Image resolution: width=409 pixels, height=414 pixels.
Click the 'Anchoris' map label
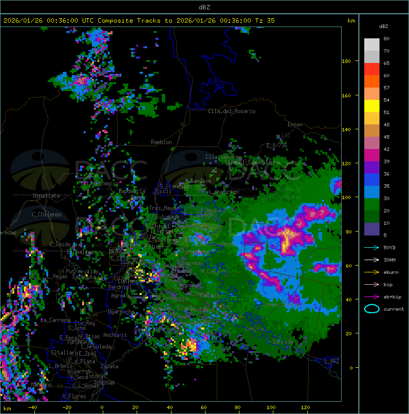[x=115, y=335]
